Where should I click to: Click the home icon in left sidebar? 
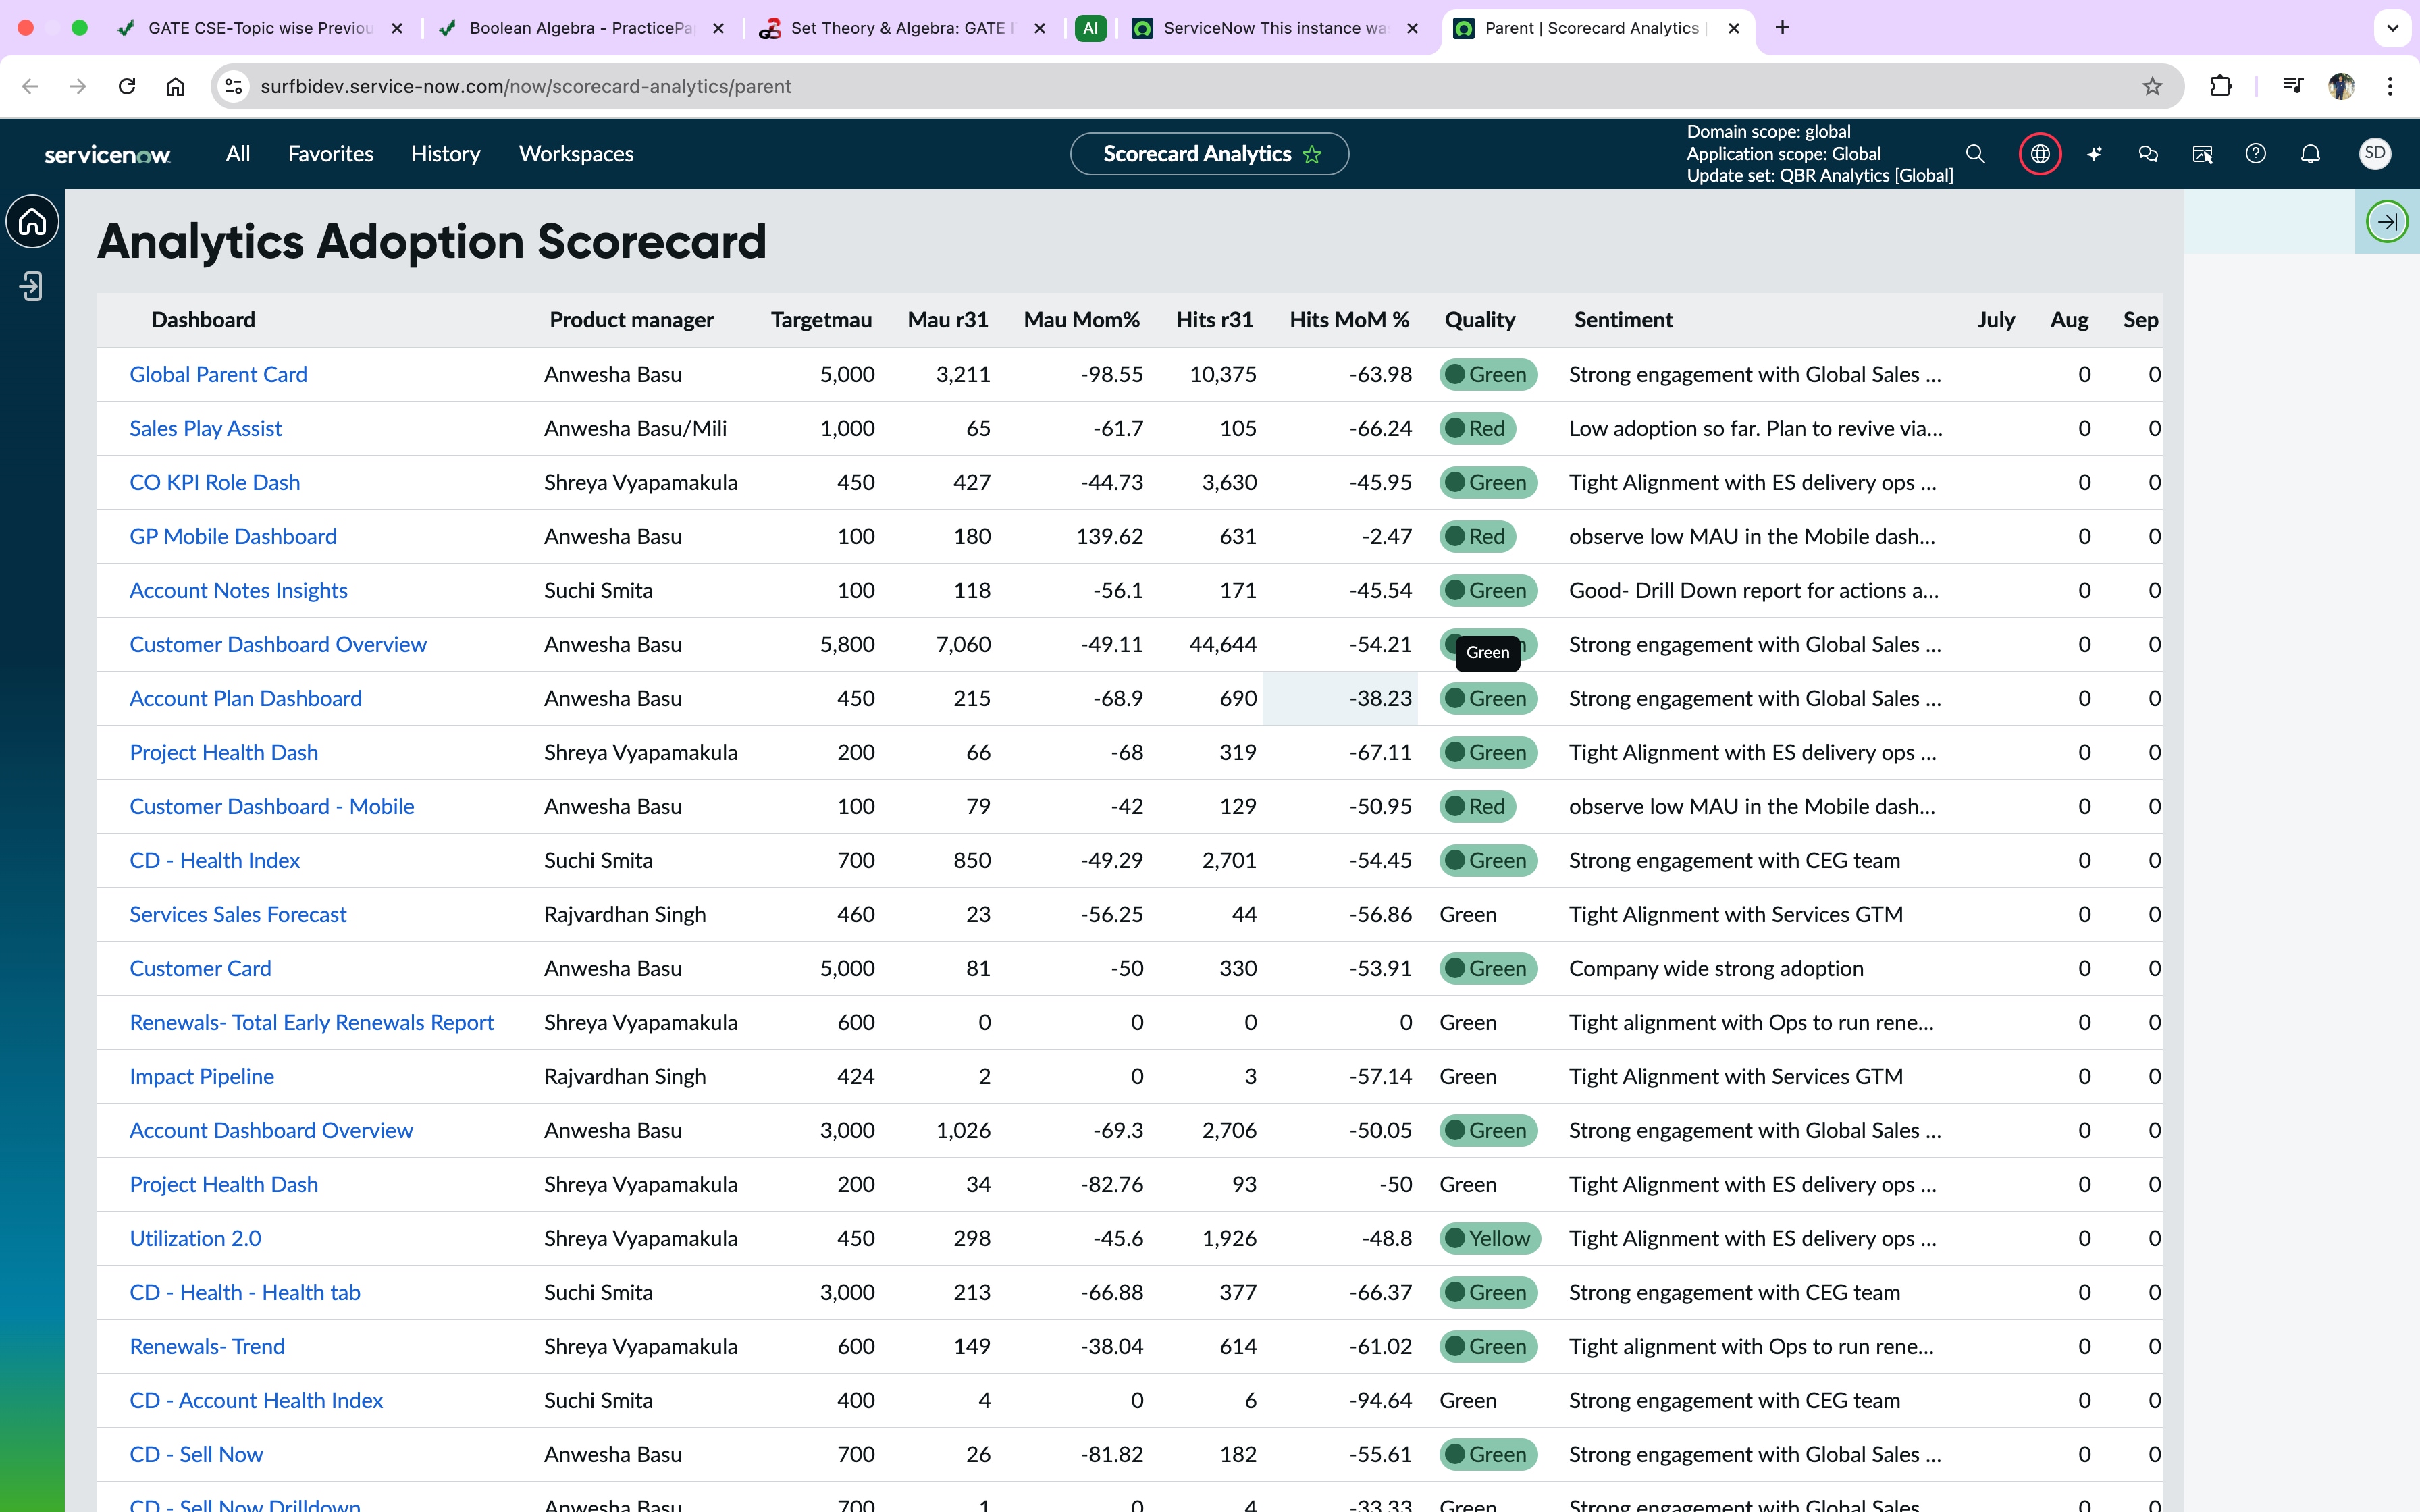point(32,222)
